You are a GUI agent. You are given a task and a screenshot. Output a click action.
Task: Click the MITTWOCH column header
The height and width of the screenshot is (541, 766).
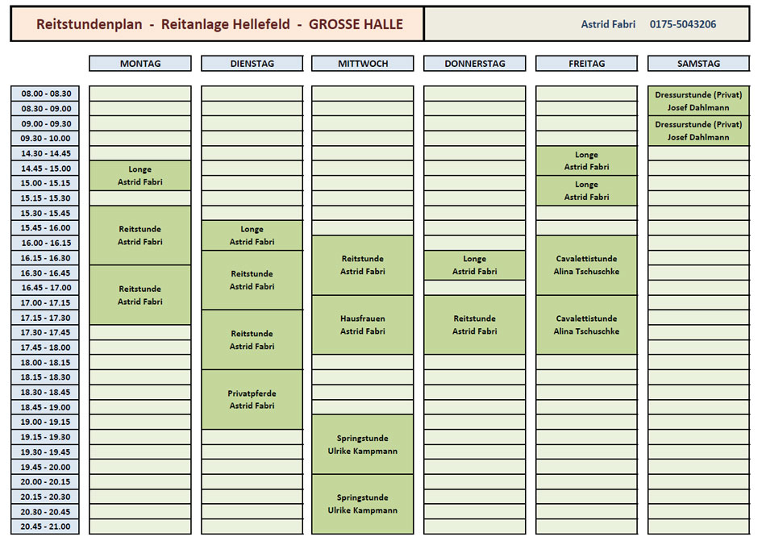tap(362, 63)
